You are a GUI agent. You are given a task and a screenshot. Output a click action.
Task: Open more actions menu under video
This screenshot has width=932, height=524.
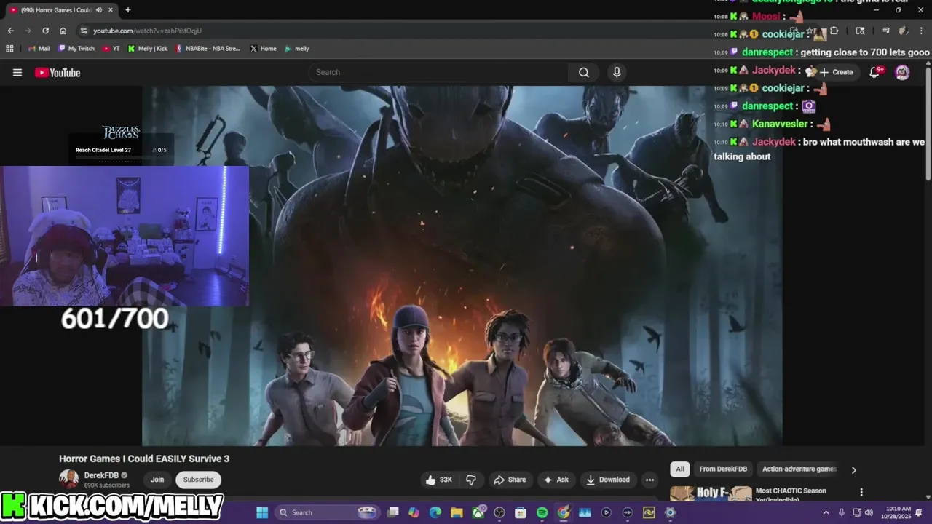tap(649, 480)
